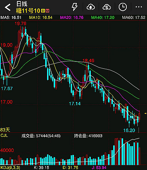The width and height of the screenshot is (147, 170).
Task: Tap the MA5: 16.51 indicator label
Action: [11, 17]
